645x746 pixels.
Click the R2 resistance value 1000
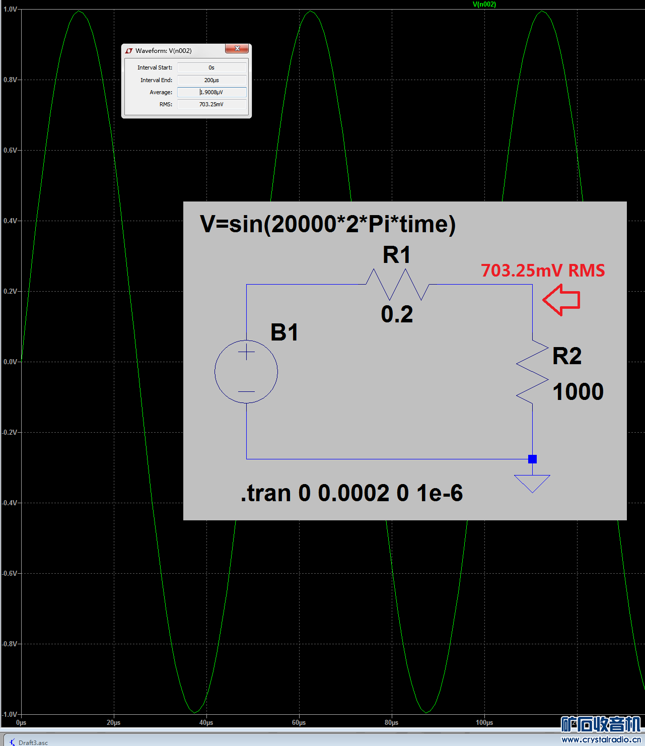(x=578, y=392)
